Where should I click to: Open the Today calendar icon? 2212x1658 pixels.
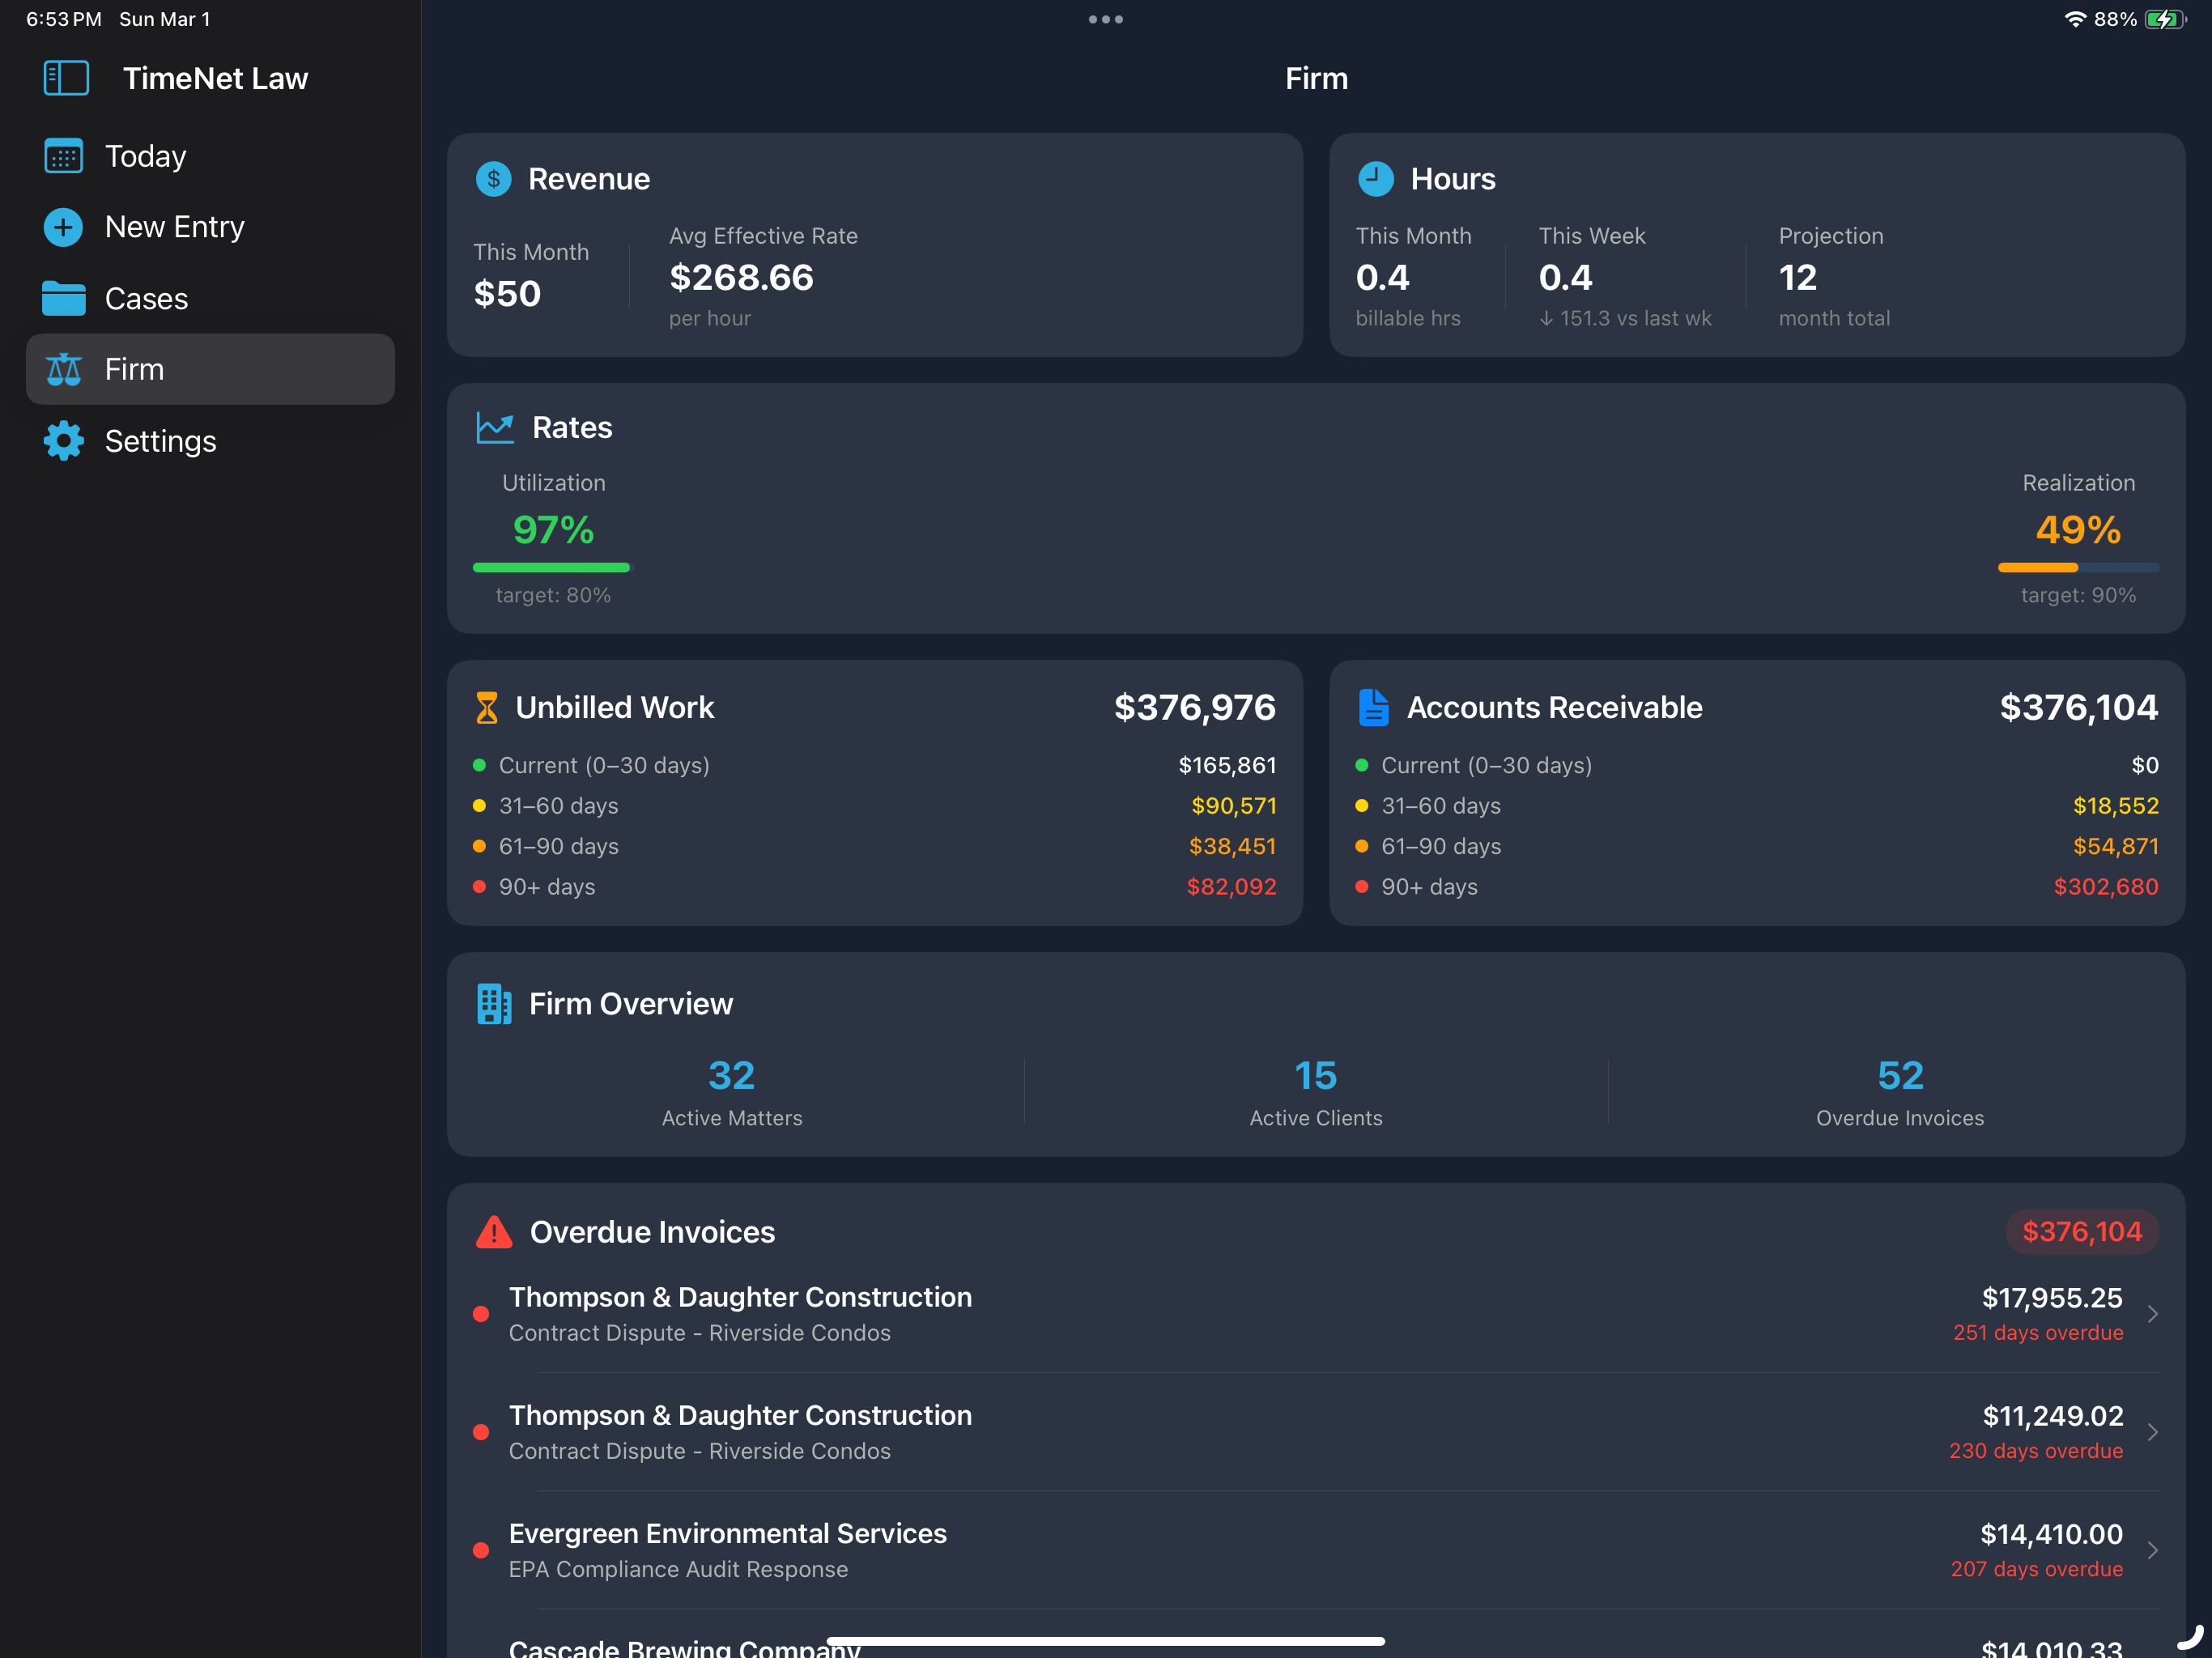(x=63, y=156)
